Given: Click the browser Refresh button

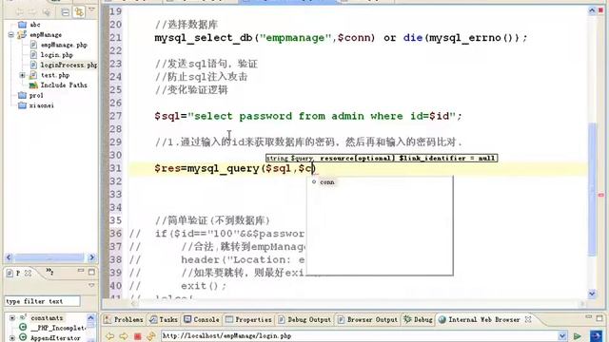Looking at the screenshot, I should (x=151, y=335).
